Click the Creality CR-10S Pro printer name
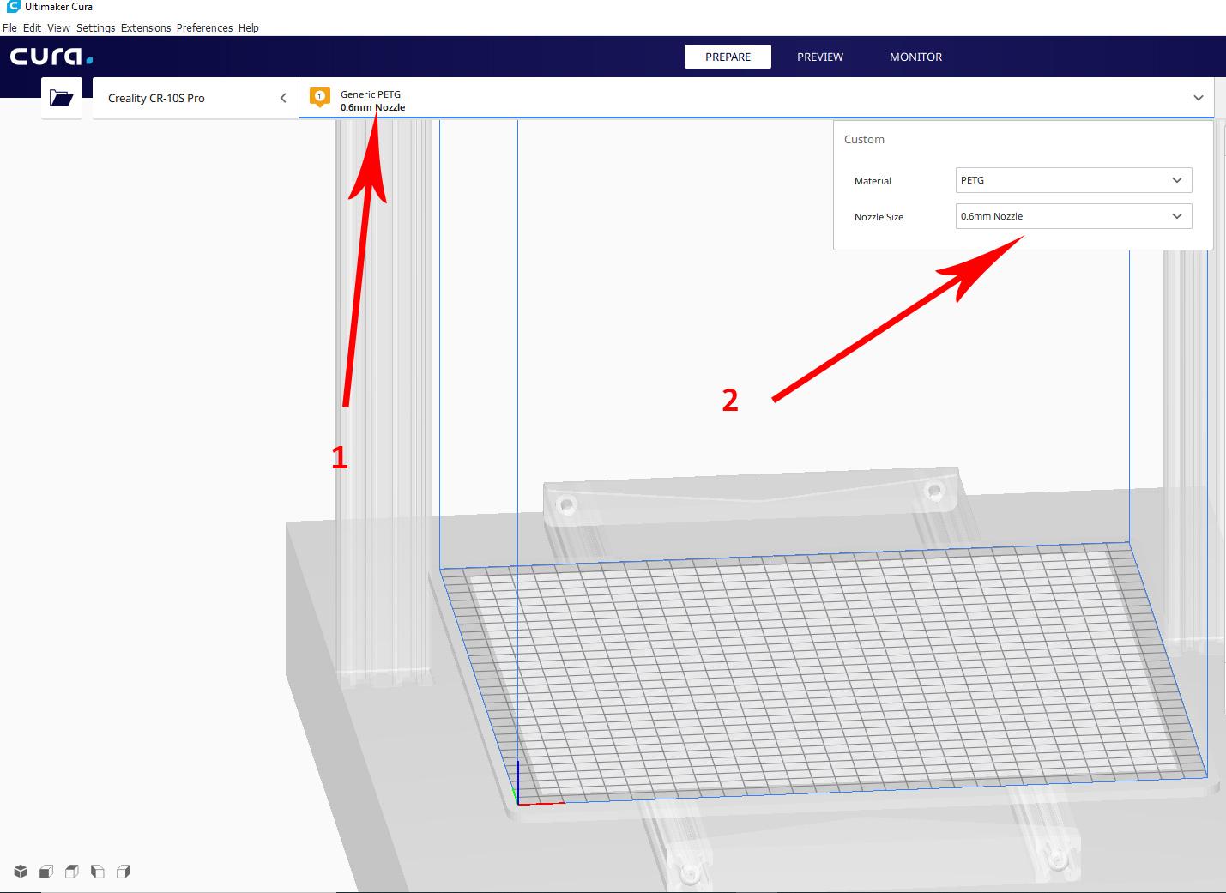 (156, 98)
